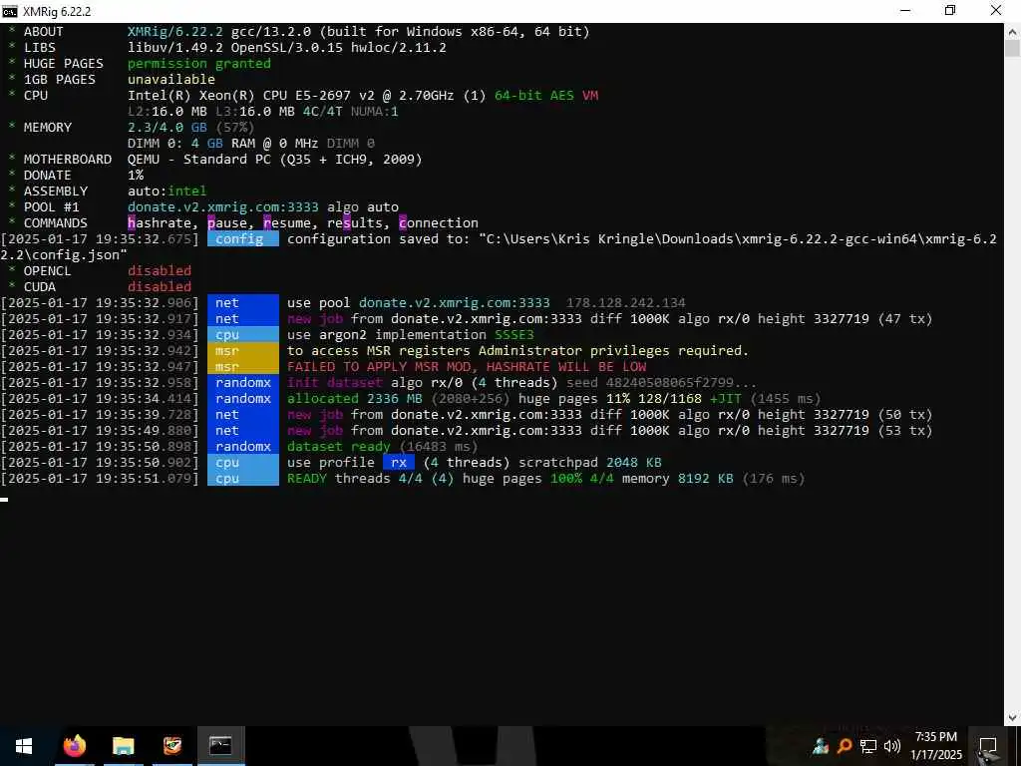1021x766 pixels.
Task: Click 'scratchpad 2048 KB' text
Action: [x=590, y=463]
